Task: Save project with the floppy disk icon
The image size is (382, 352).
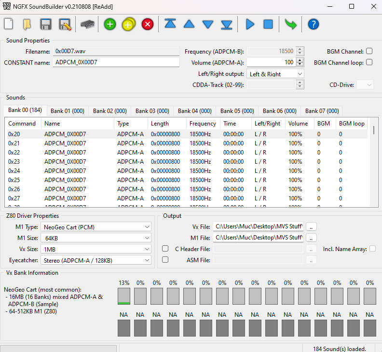Action: coord(46,24)
